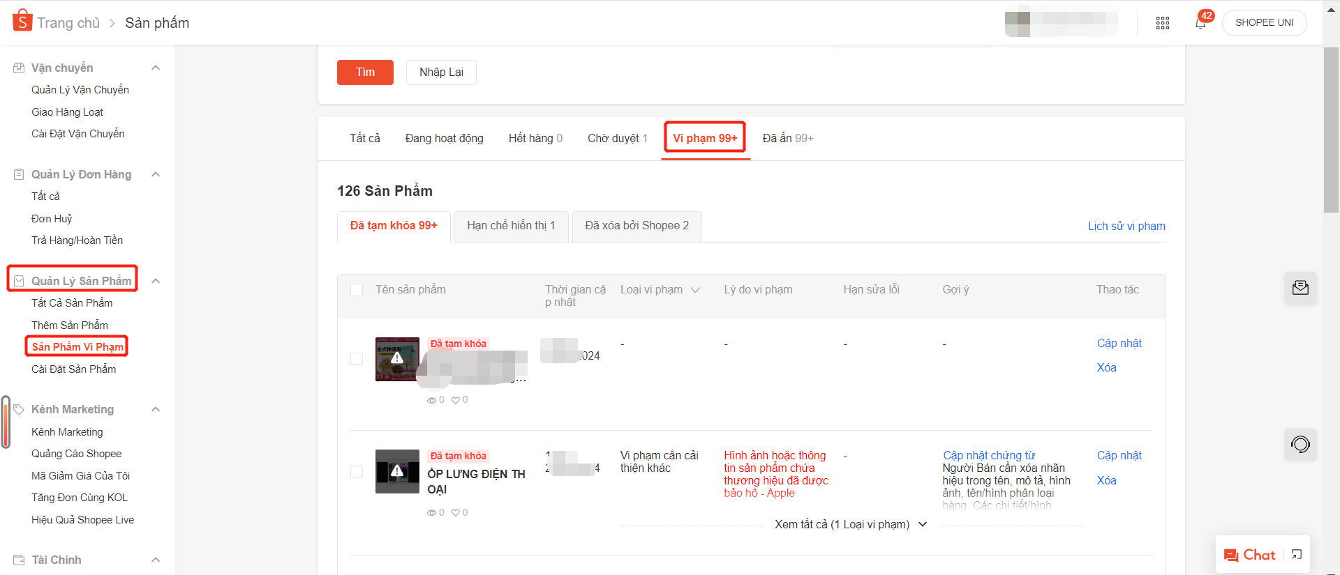
Task: Switch to the Tất cả tab
Action: [x=365, y=138]
